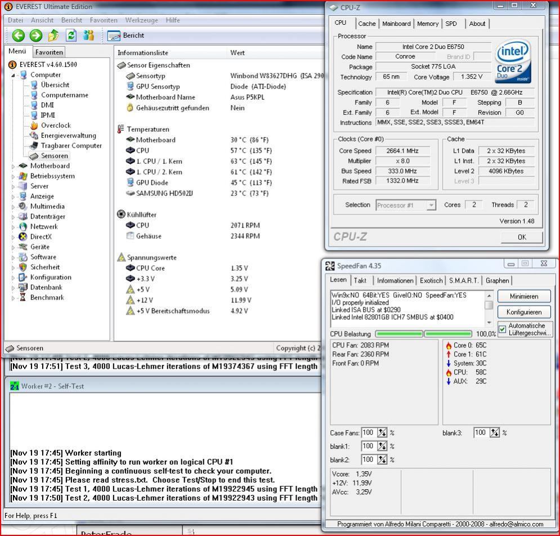Expand the Motherboard tree node
560x536 pixels.
click(x=13, y=166)
